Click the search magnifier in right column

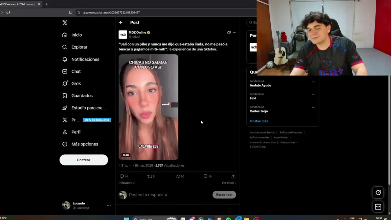251,22
